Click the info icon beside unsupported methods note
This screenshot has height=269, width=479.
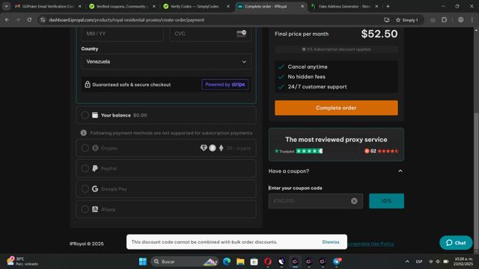tap(83, 133)
